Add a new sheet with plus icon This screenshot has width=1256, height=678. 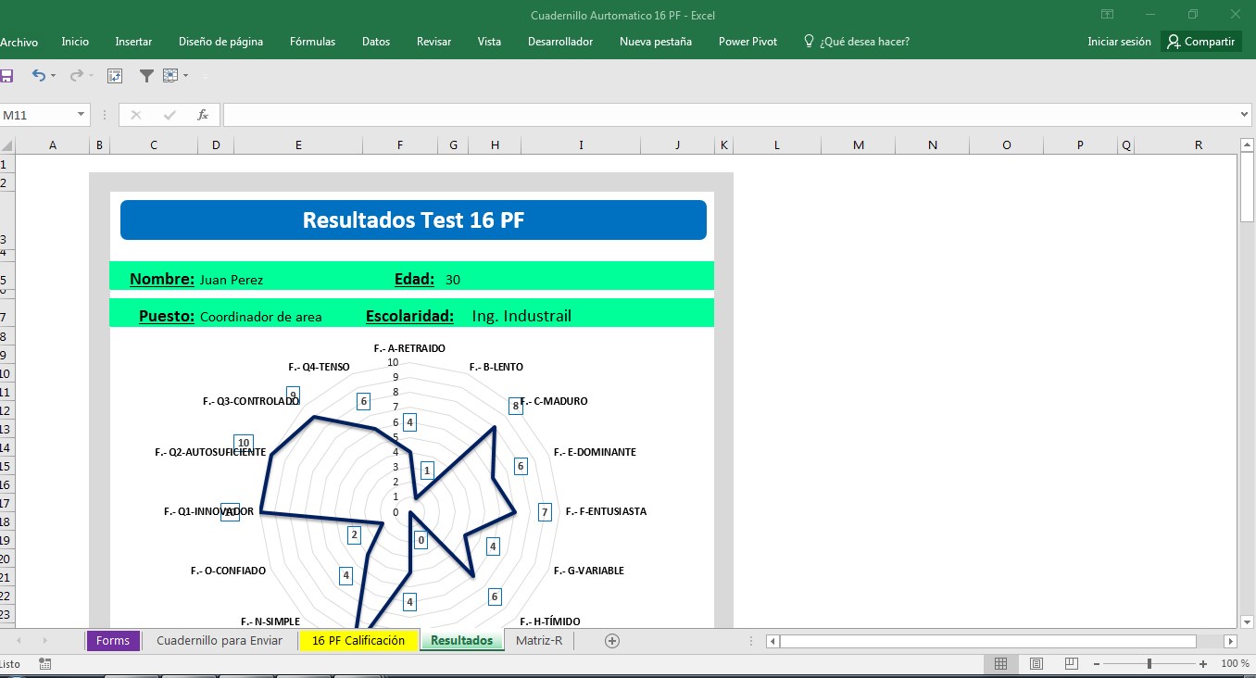click(x=611, y=641)
